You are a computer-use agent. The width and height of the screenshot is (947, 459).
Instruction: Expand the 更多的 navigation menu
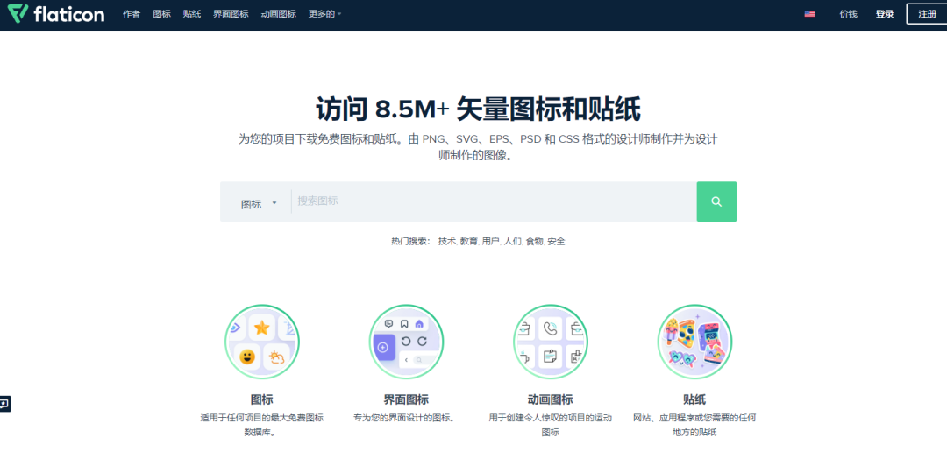click(x=324, y=14)
